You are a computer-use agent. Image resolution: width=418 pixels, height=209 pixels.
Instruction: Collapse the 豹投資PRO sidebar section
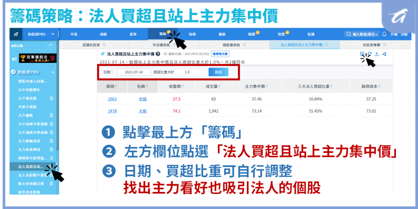53,72
